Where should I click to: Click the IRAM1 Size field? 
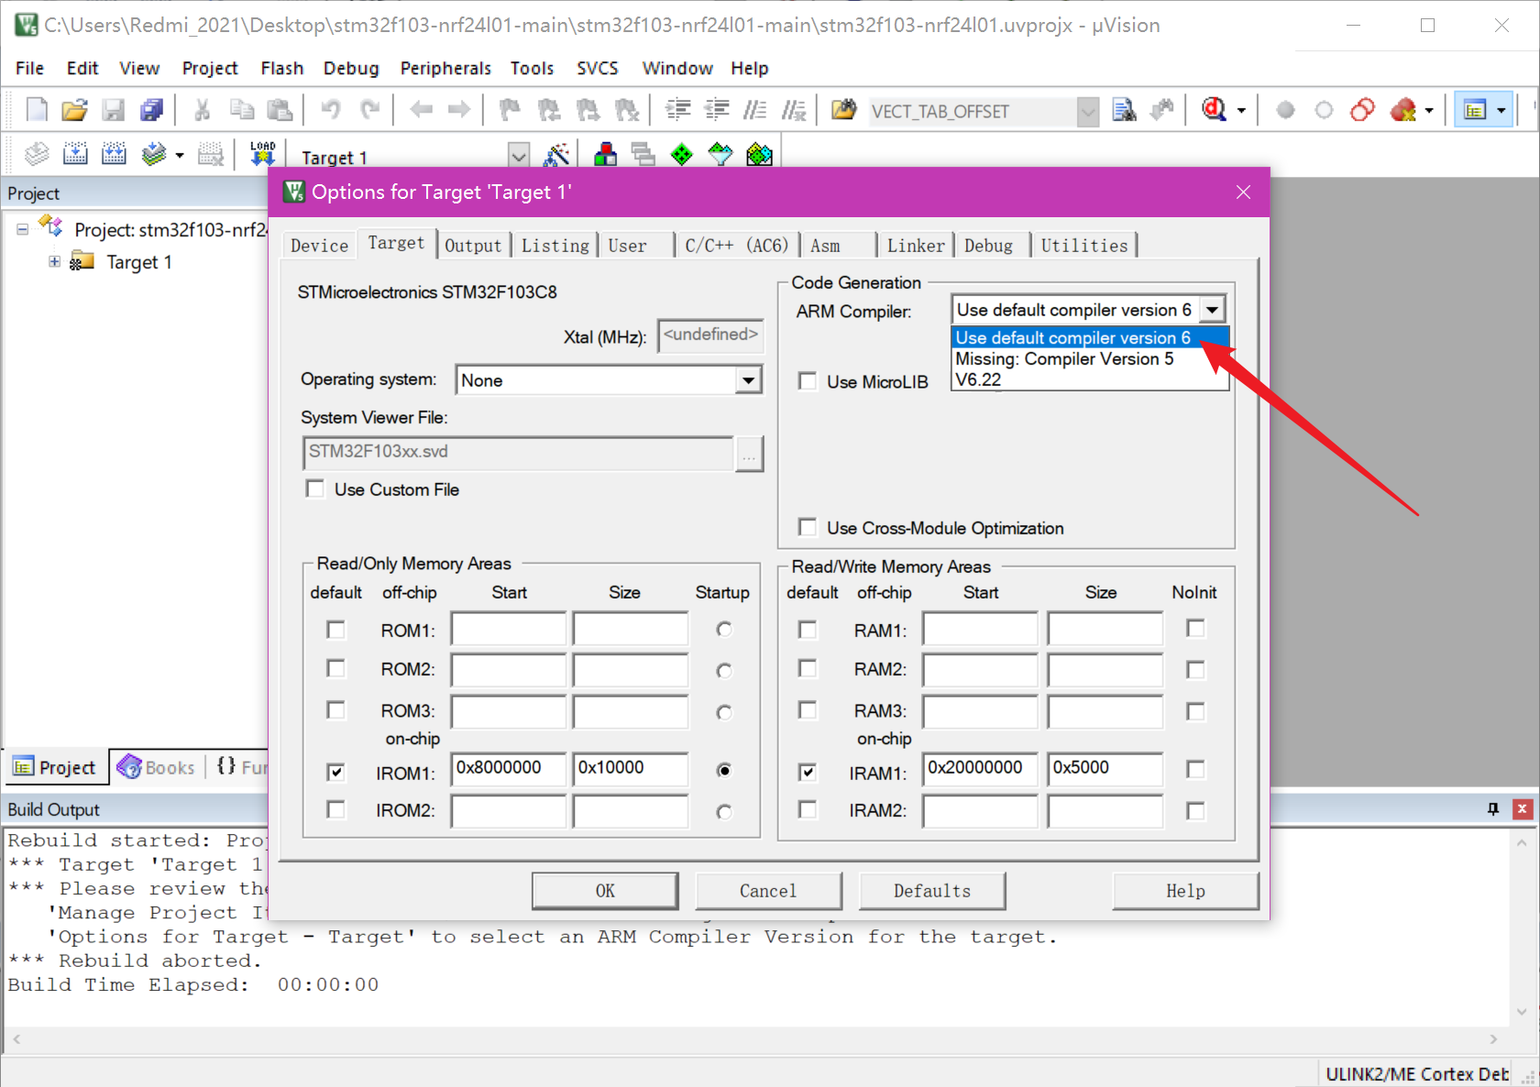[1105, 769]
